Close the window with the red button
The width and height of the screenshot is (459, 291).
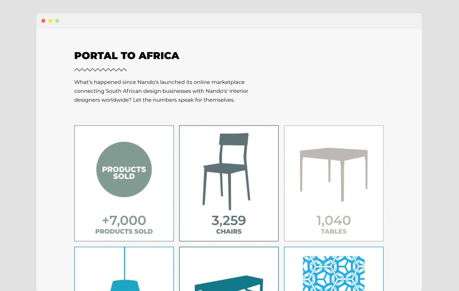coord(43,21)
